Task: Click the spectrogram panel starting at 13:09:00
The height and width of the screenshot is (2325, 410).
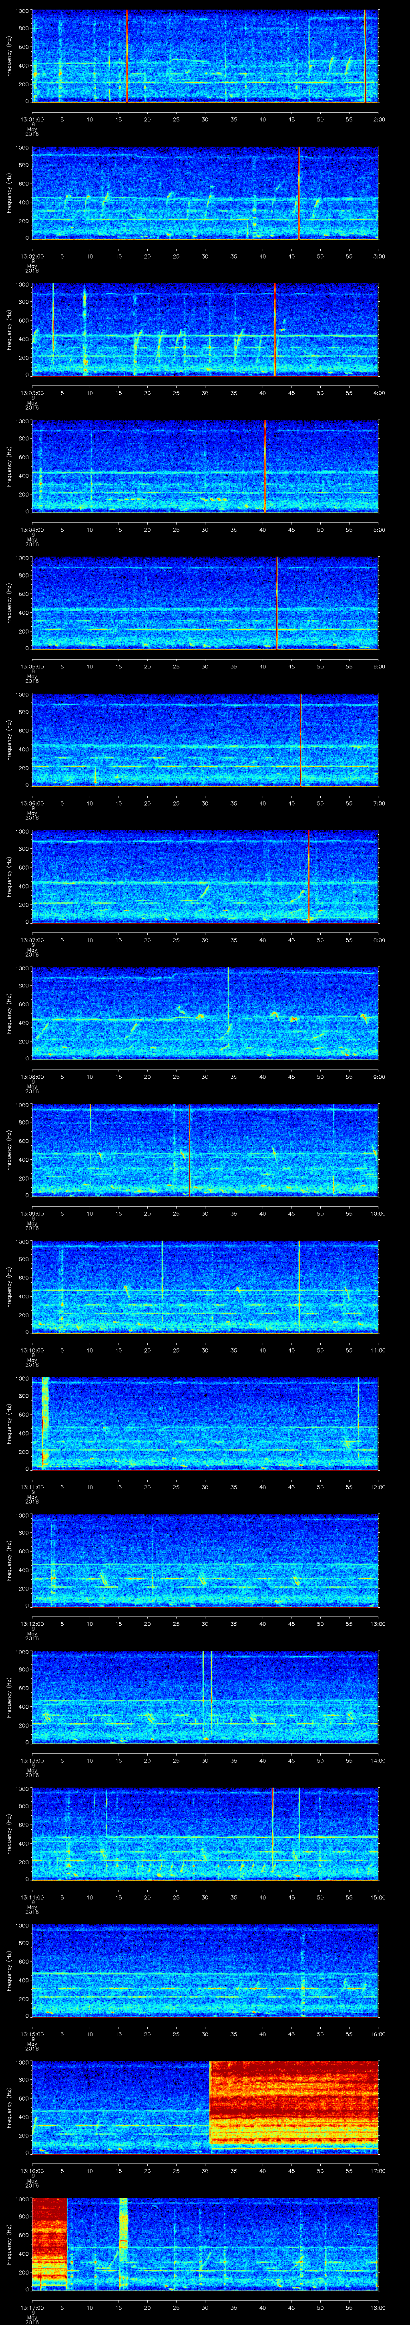Action: pos(205,1150)
